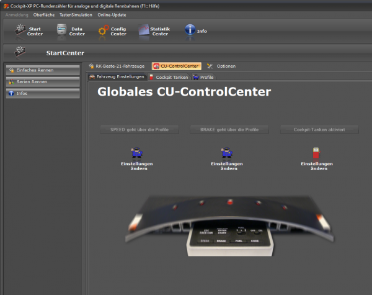Click Einstellungen ändern under BRAKE
This screenshot has width=372, height=295.
(x=227, y=166)
